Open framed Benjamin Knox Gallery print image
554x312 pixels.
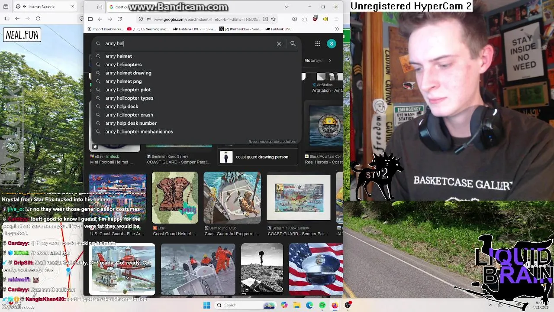[299, 198]
